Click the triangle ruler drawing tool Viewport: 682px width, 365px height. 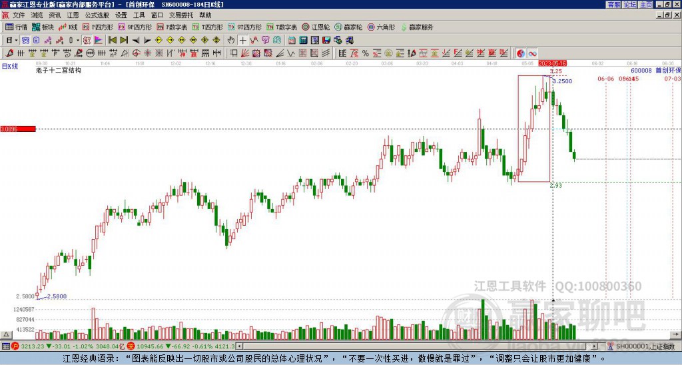point(124,53)
